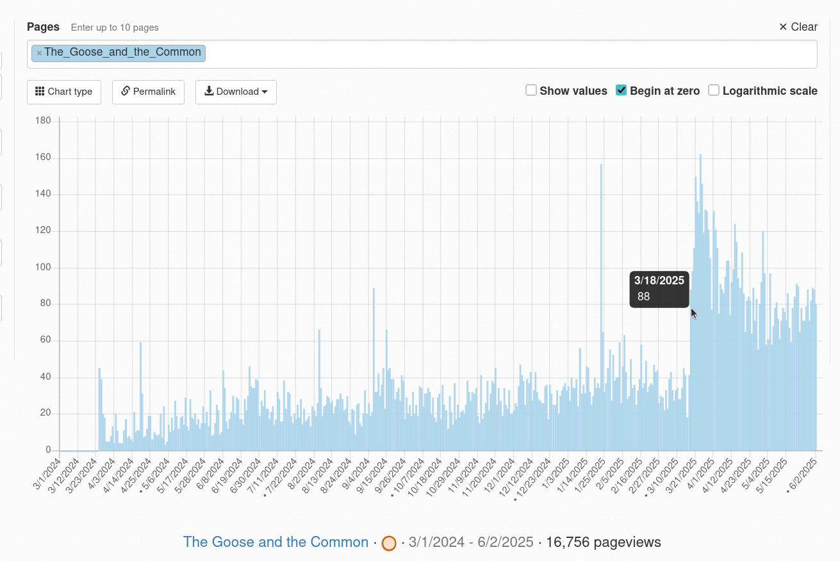Click the Pages heading label
Screen dimensions: 840x561
coord(43,27)
